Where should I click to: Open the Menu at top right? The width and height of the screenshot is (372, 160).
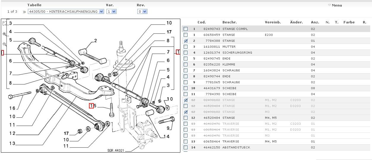coord(337,5)
